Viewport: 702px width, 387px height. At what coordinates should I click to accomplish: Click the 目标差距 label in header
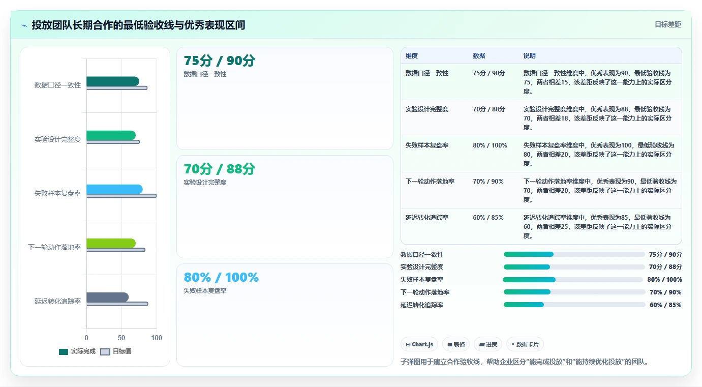[667, 24]
